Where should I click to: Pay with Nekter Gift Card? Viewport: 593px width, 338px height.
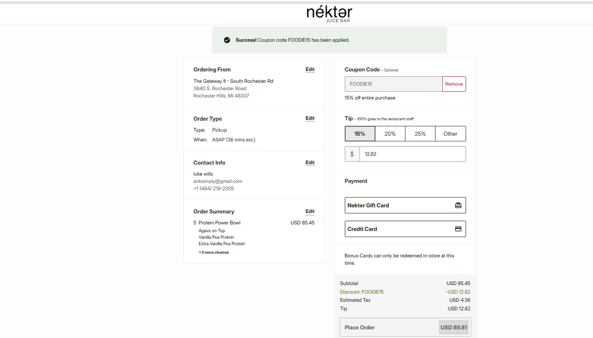click(x=405, y=205)
